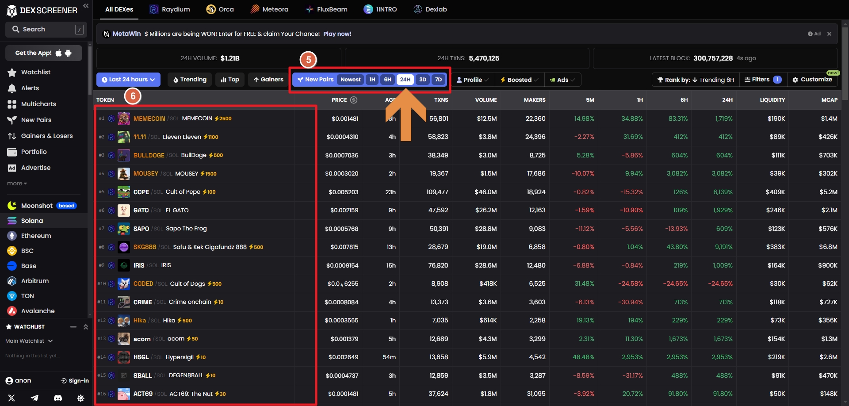This screenshot has height=406, width=849.
Task: Toggle the Trending filter button
Action: pyautogui.click(x=190, y=80)
